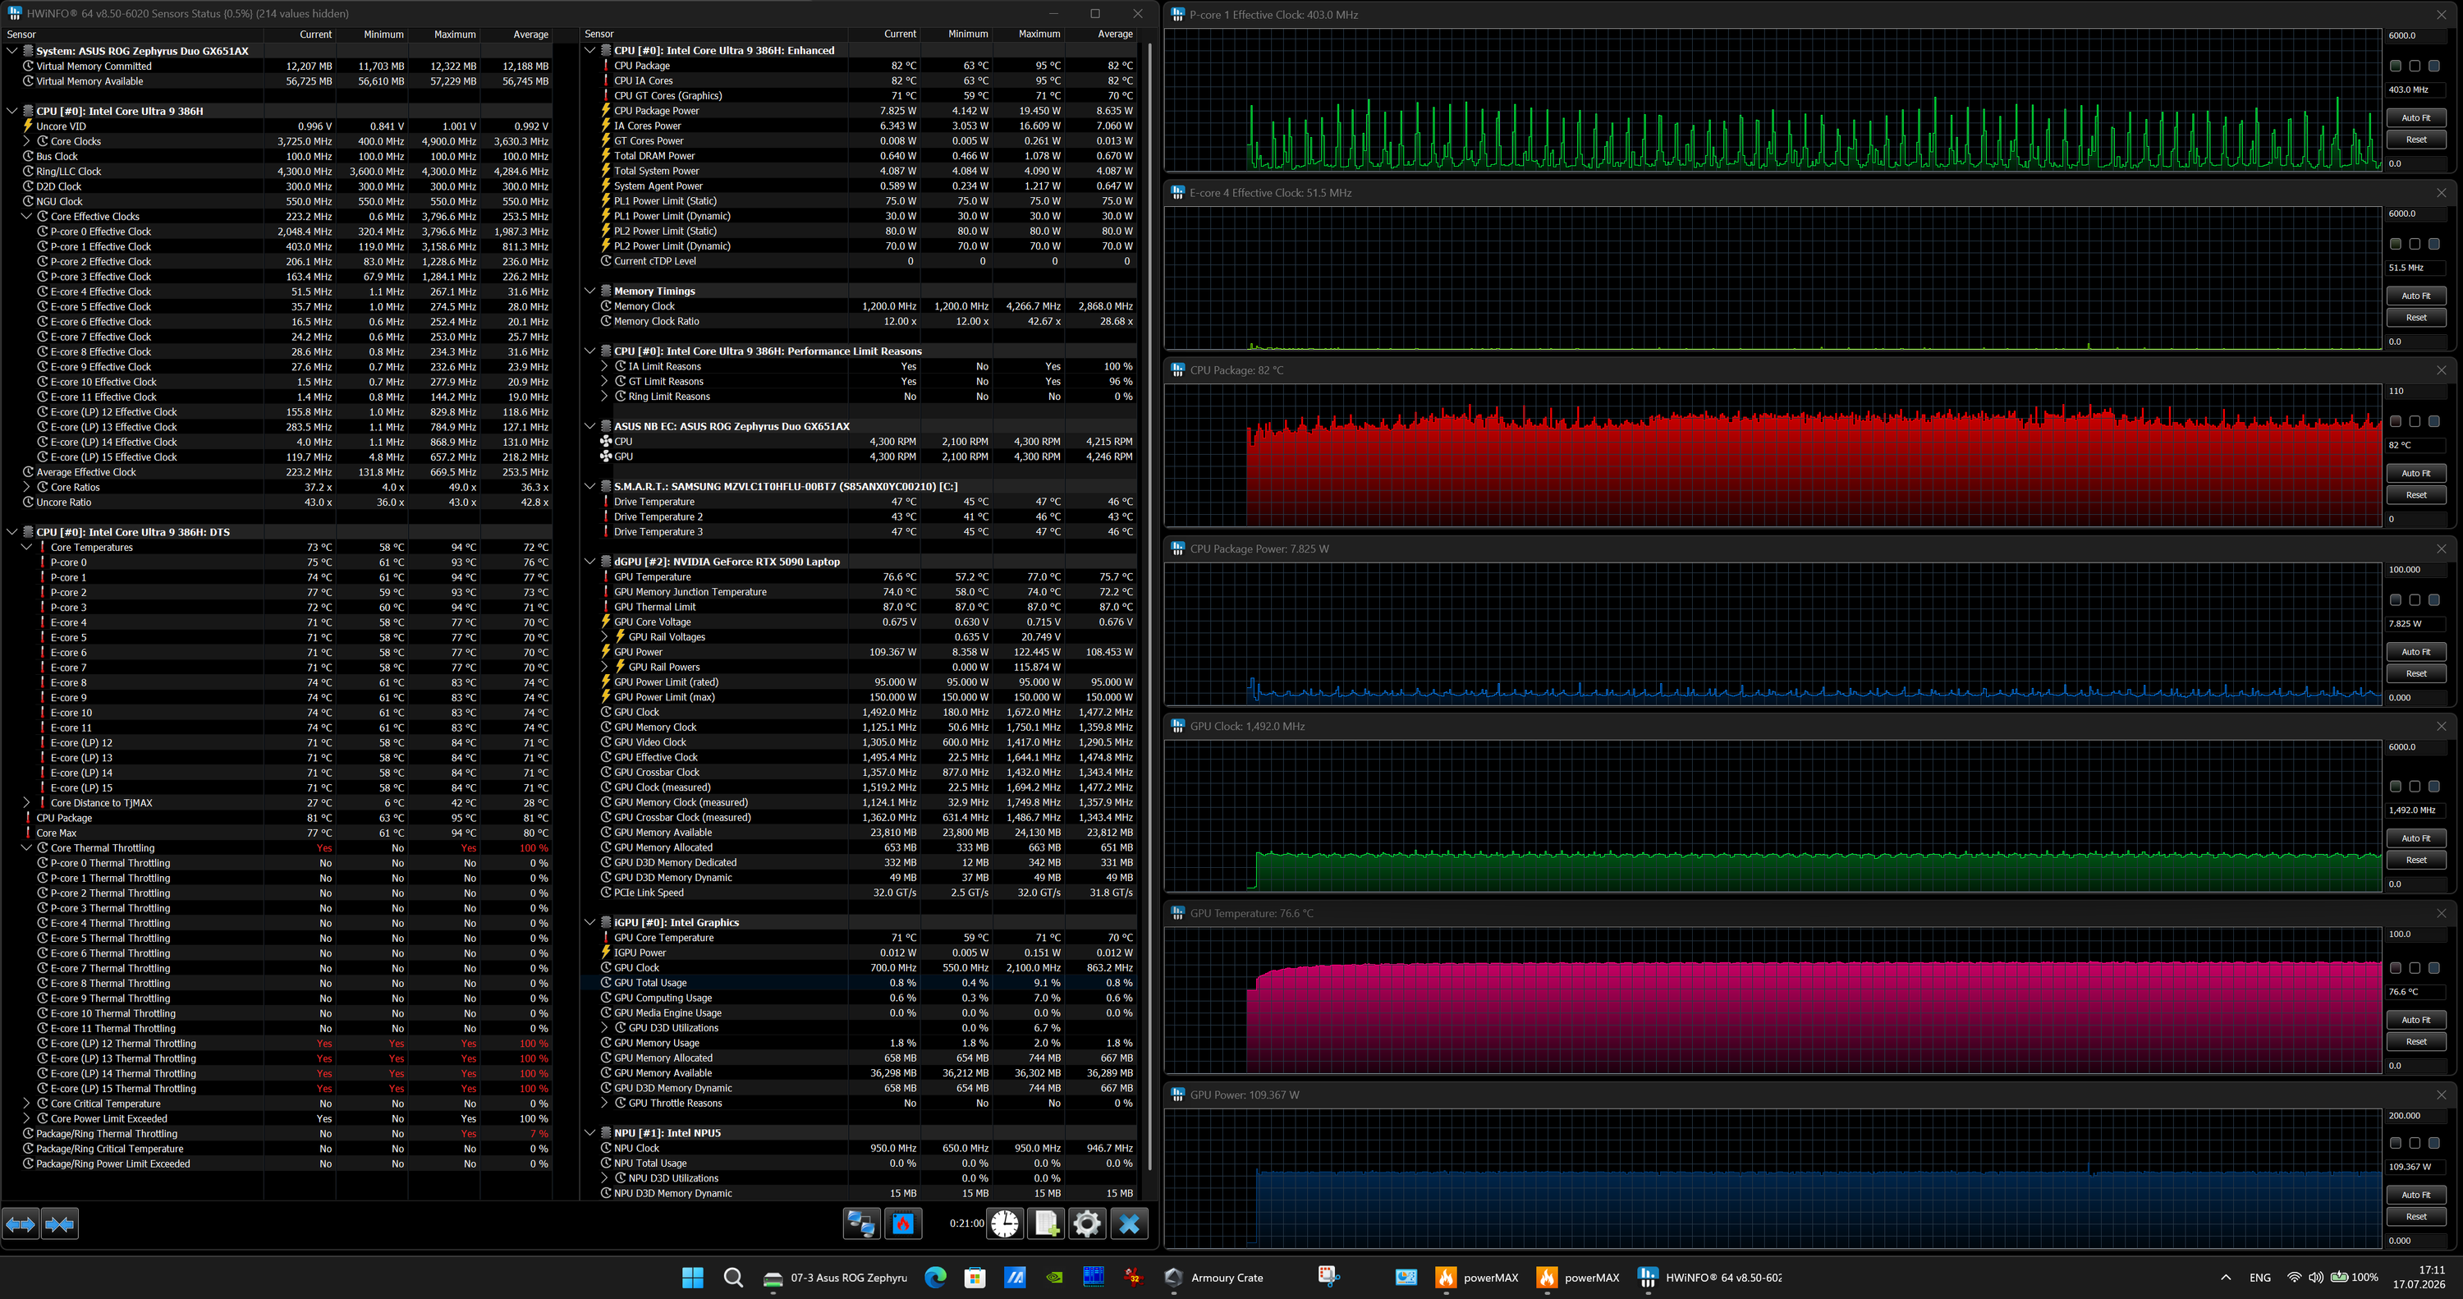This screenshot has height=1299, width=2463.
Task: Expand the Core Clocks row
Action: [27, 141]
